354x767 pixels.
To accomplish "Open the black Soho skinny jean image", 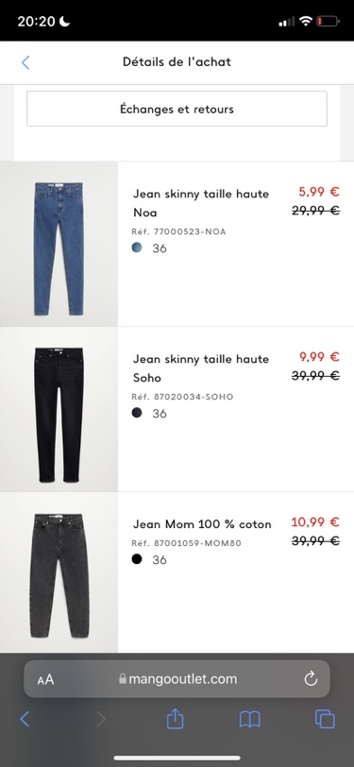I will tap(59, 409).
